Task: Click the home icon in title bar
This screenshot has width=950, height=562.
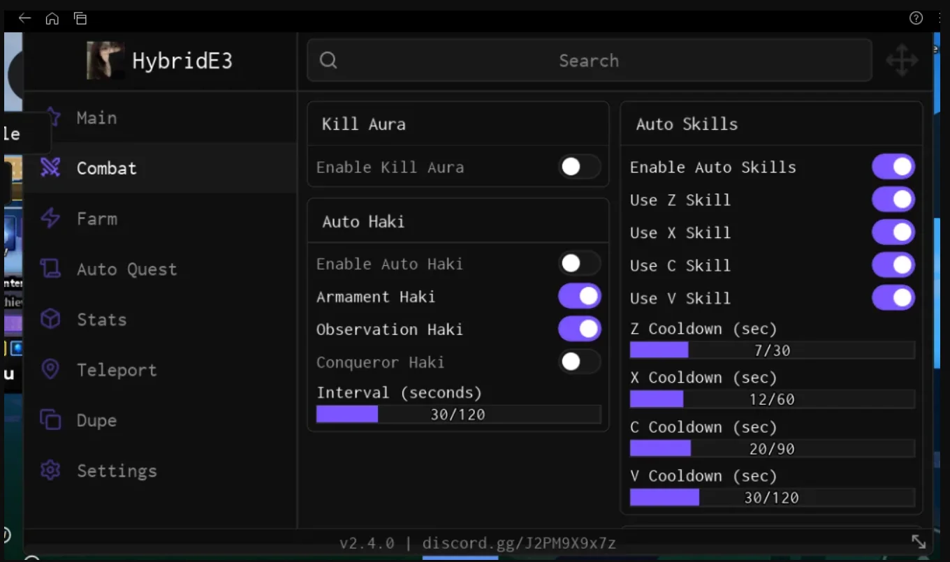Action: [52, 18]
